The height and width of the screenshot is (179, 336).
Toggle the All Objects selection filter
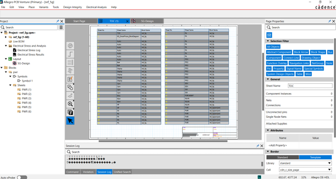[273, 47]
